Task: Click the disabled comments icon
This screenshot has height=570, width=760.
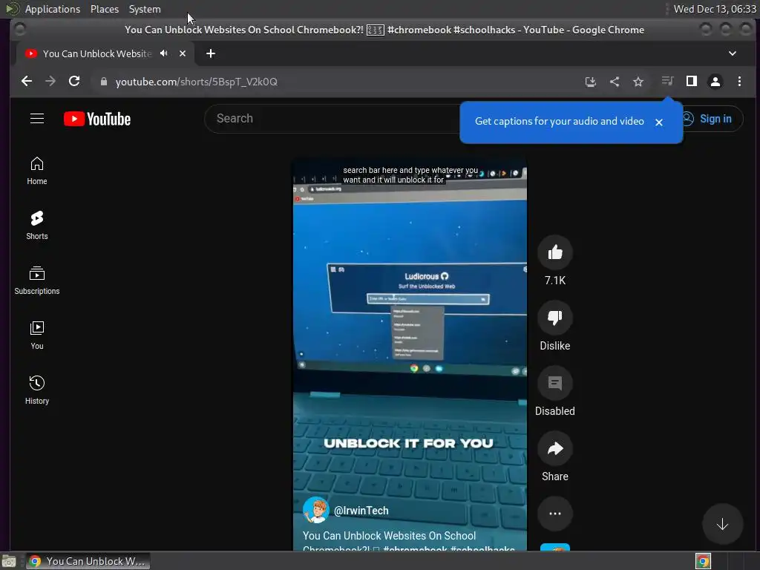Action: coord(555,383)
